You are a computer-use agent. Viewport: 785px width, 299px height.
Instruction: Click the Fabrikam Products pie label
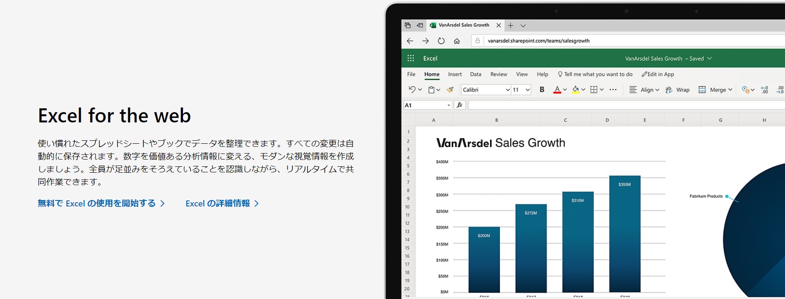[706, 196]
